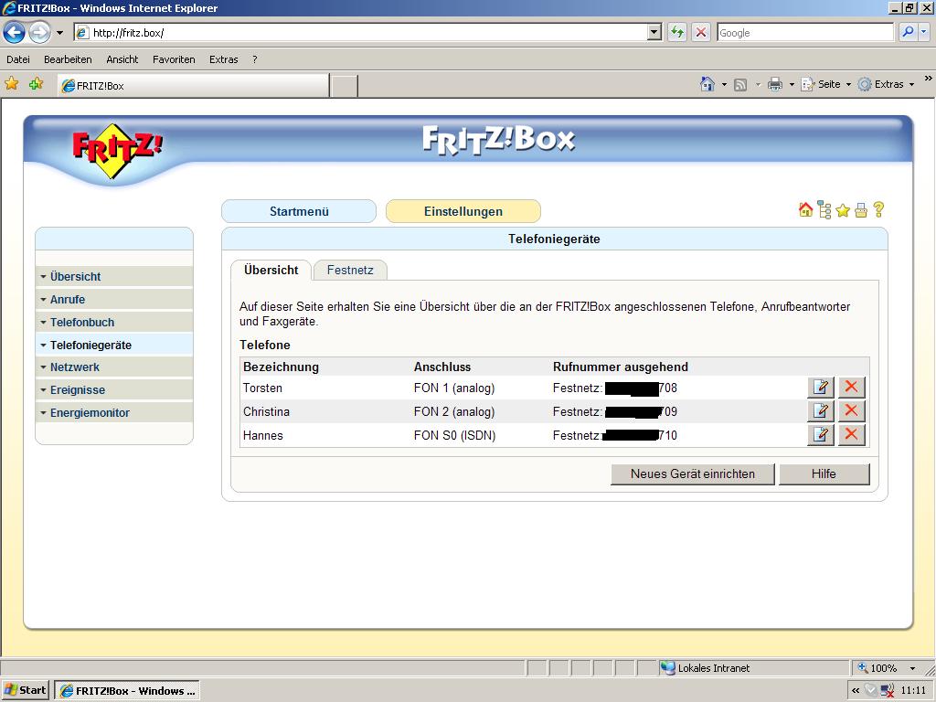Click the yellow help question mark icon

coord(878,210)
